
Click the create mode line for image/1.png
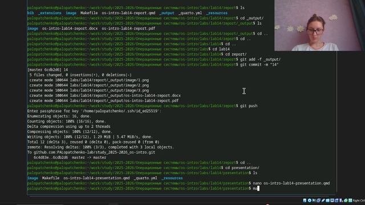pyautogui.click(x=89, y=80)
